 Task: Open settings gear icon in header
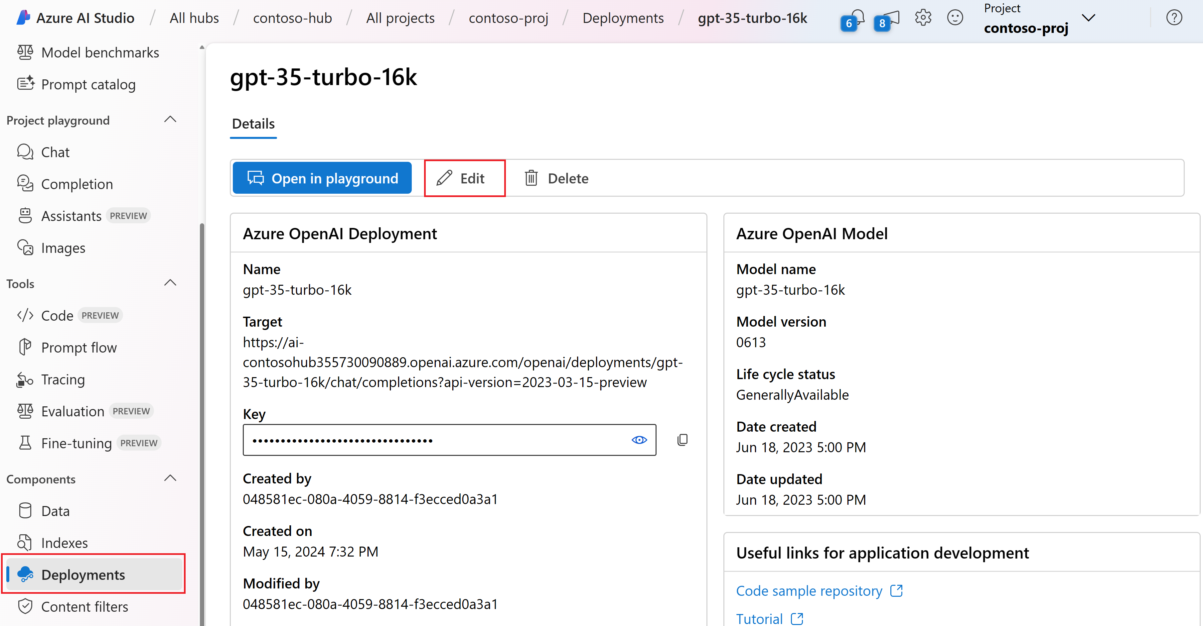pyautogui.click(x=923, y=18)
